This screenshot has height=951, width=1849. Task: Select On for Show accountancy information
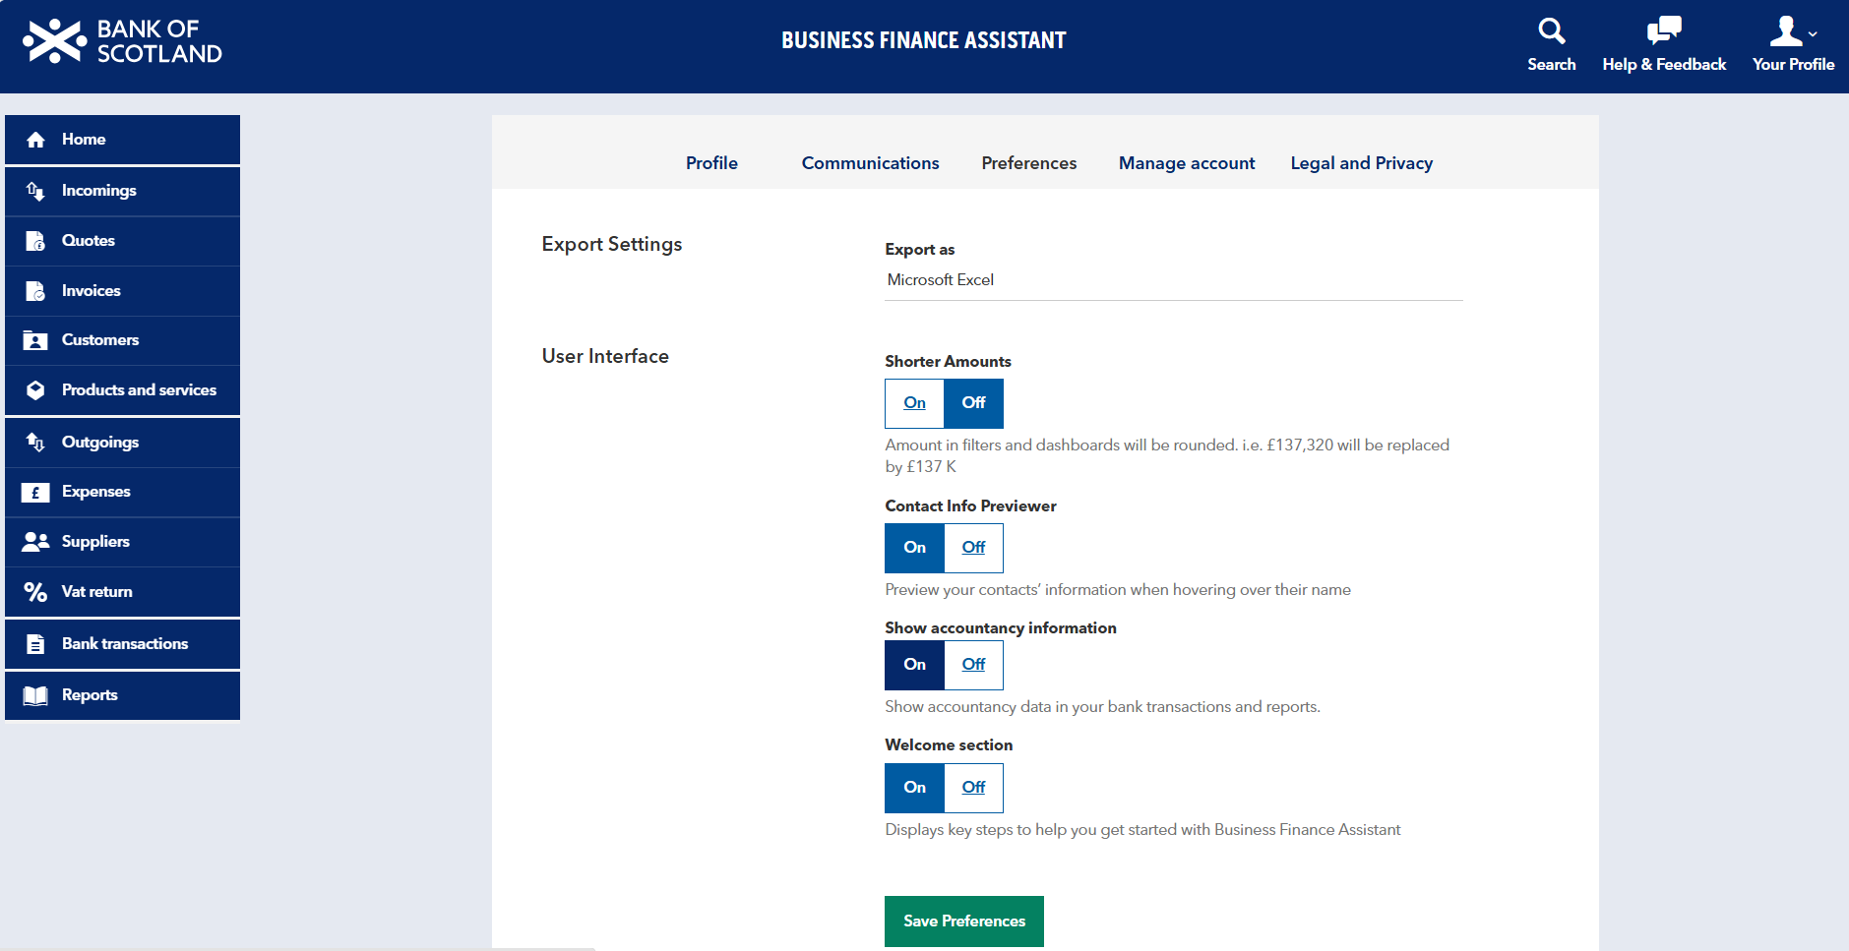pyautogui.click(x=915, y=665)
